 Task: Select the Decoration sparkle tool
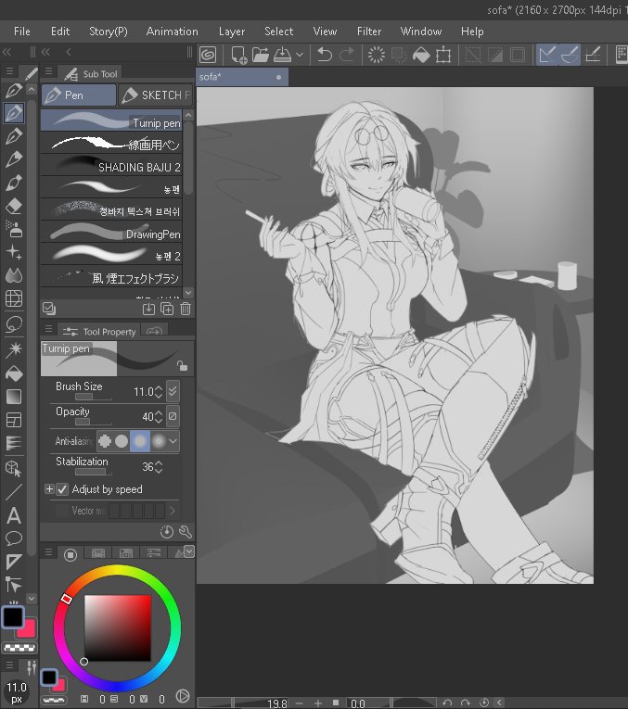click(14, 252)
